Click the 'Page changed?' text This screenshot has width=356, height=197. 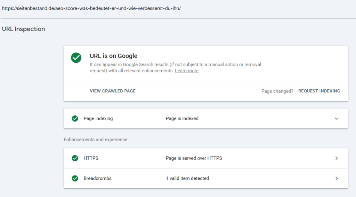pos(277,91)
